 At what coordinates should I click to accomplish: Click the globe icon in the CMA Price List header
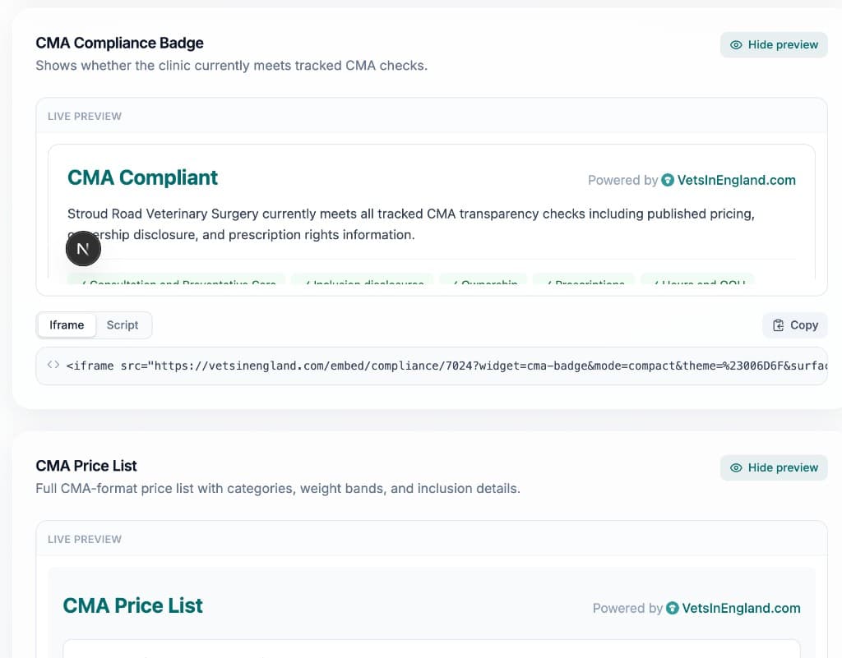pos(672,608)
